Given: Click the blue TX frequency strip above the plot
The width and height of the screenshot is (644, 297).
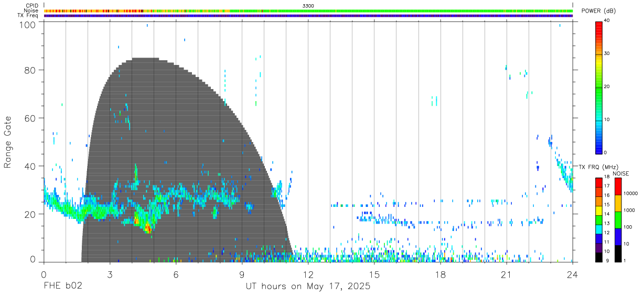Looking at the screenshot, I should coord(308,16).
